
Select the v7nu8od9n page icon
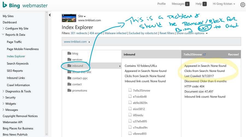(x=130, y=127)
